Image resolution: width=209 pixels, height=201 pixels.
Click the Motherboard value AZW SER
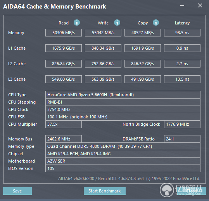[123, 161]
